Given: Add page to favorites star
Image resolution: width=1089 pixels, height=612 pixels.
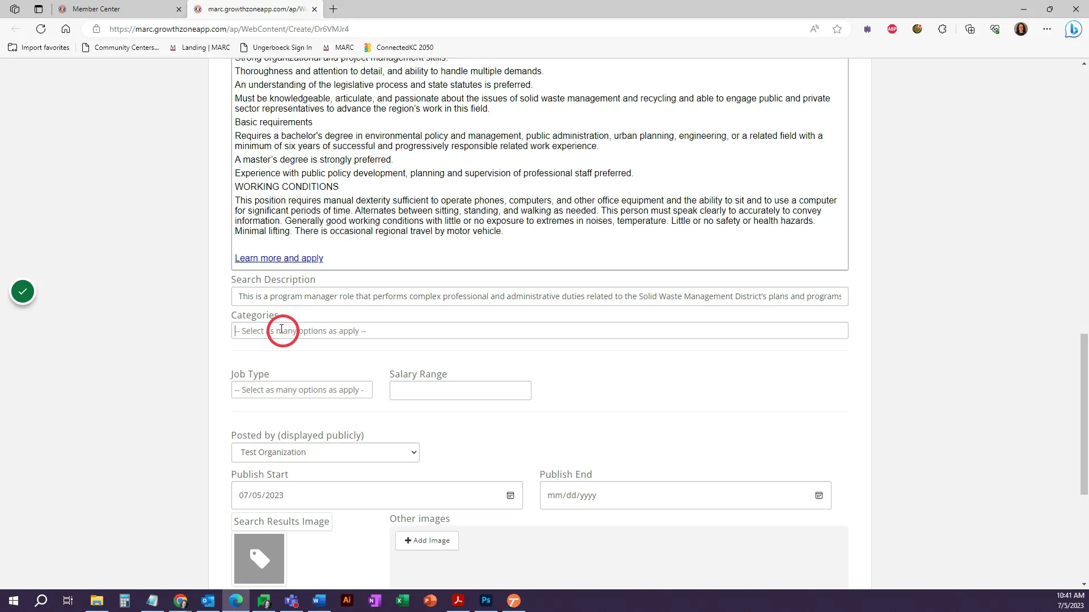Looking at the screenshot, I should point(837,29).
